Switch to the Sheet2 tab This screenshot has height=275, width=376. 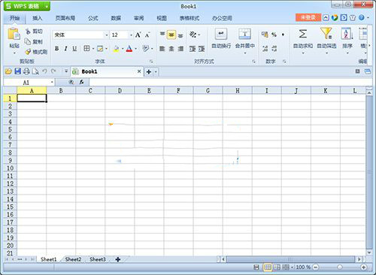click(73, 259)
